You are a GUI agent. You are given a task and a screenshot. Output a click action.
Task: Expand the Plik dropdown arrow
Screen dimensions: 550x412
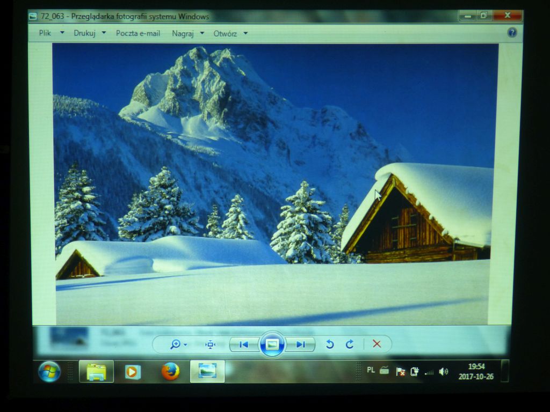pyautogui.click(x=62, y=33)
